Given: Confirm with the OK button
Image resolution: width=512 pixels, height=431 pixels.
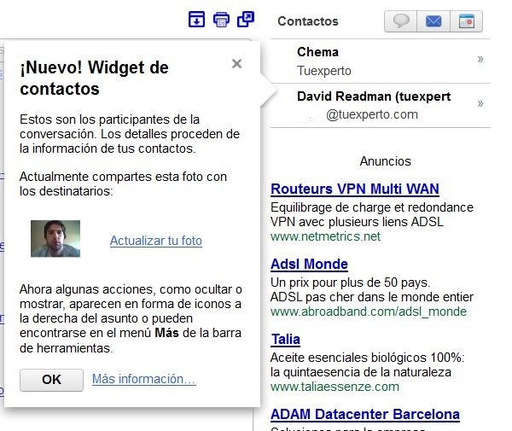Looking at the screenshot, I should click(x=51, y=380).
